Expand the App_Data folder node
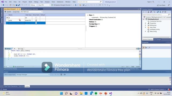Screen dimensions: 172x96 pos(145,27)
